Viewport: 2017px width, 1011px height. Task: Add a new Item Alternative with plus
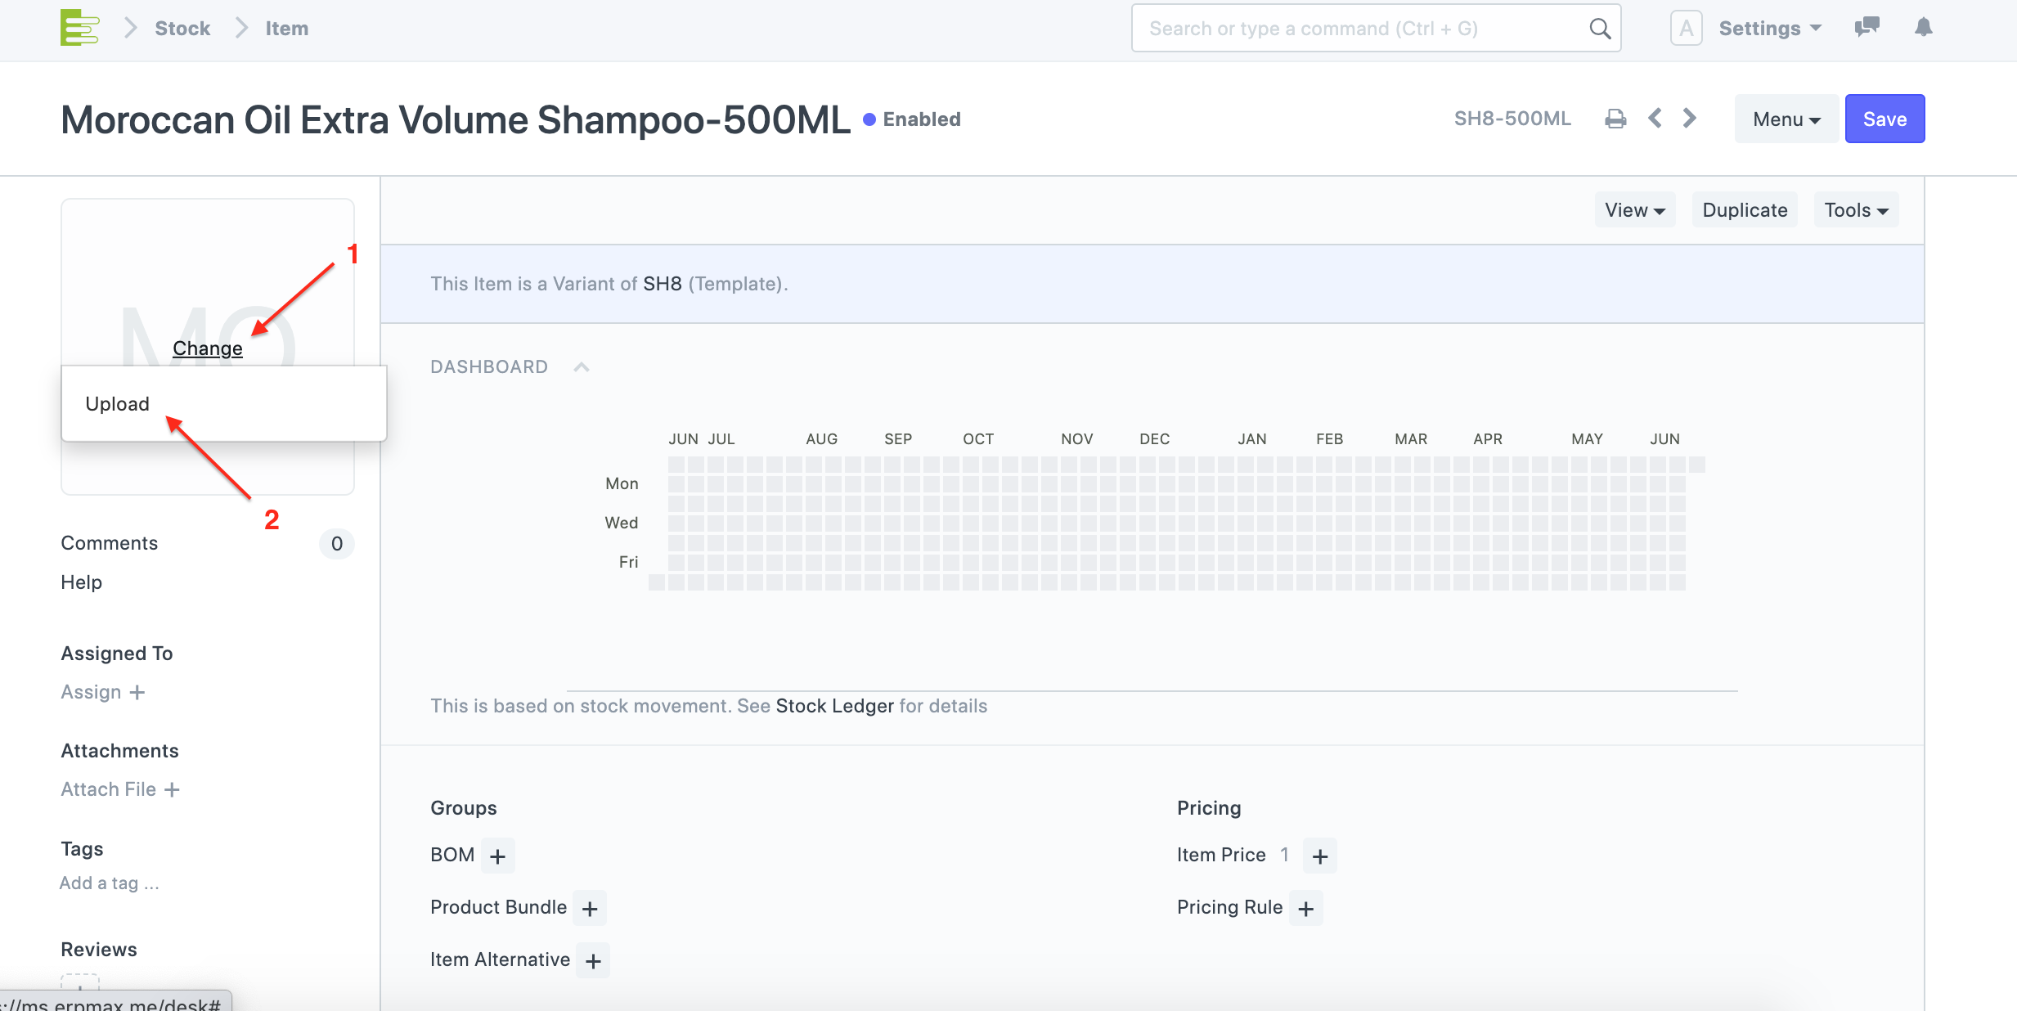tap(593, 961)
